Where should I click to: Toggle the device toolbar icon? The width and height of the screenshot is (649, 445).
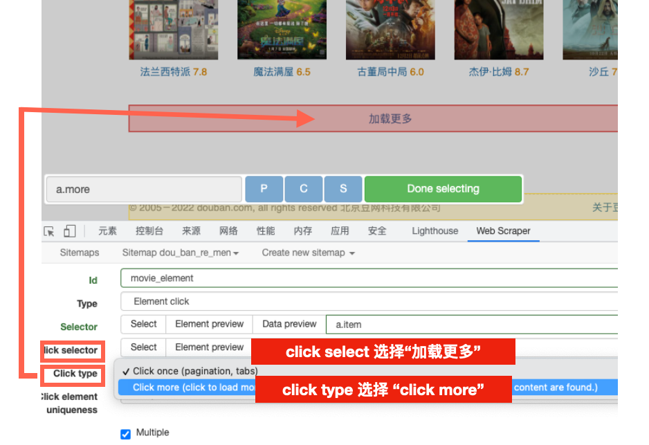pos(69,231)
